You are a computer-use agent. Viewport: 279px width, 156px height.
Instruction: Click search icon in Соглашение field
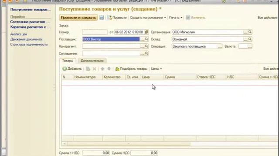146,53
